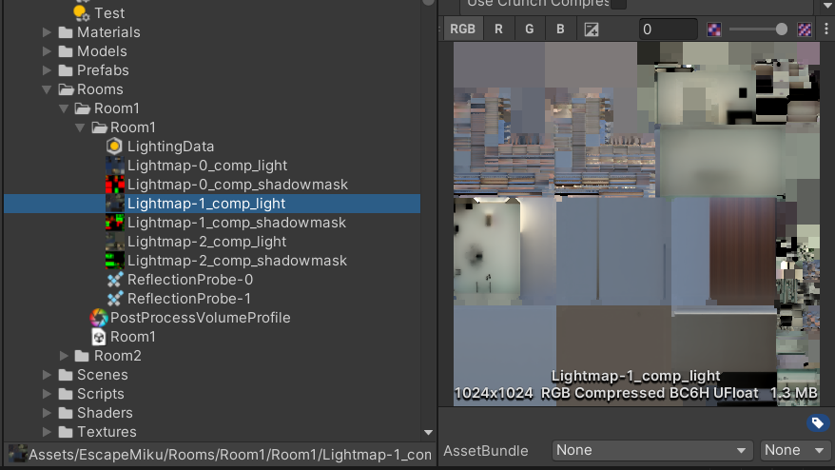The image size is (835, 470).
Task: Open the AssetBundle name dropdown
Action: click(x=652, y=450)
